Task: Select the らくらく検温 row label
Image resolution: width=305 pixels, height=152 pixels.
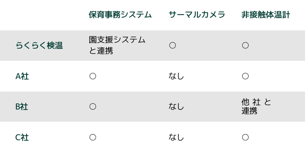Action: [39, 46]
